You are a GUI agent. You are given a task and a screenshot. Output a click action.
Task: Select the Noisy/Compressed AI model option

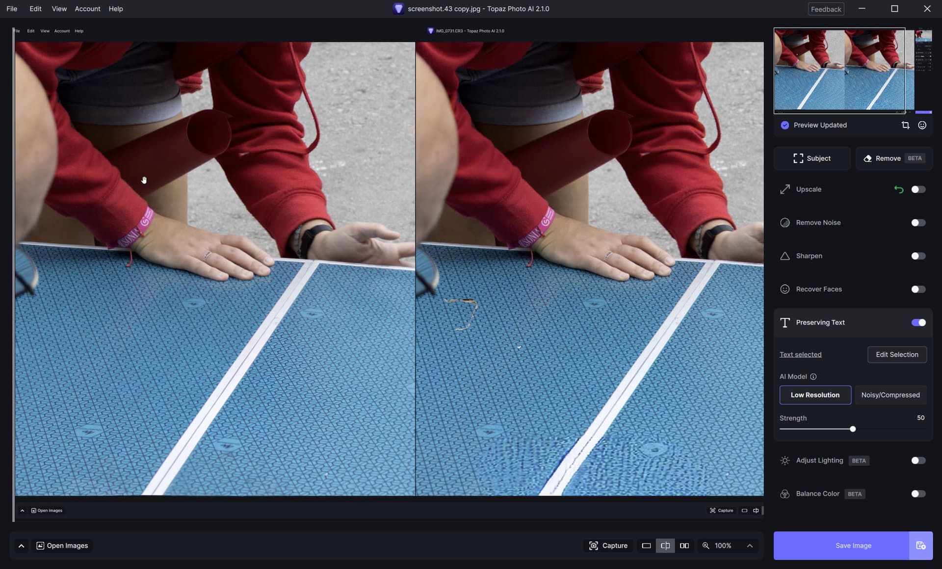pos(890,395)
